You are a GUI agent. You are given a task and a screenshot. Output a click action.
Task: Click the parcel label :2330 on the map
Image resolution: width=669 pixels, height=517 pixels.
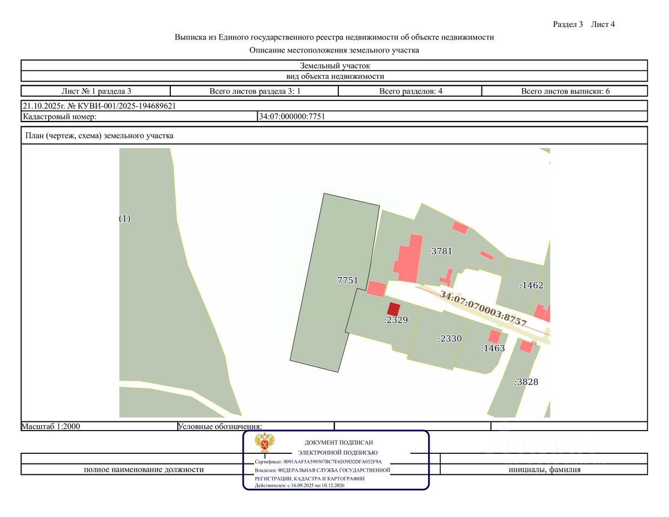pos(450,339)
